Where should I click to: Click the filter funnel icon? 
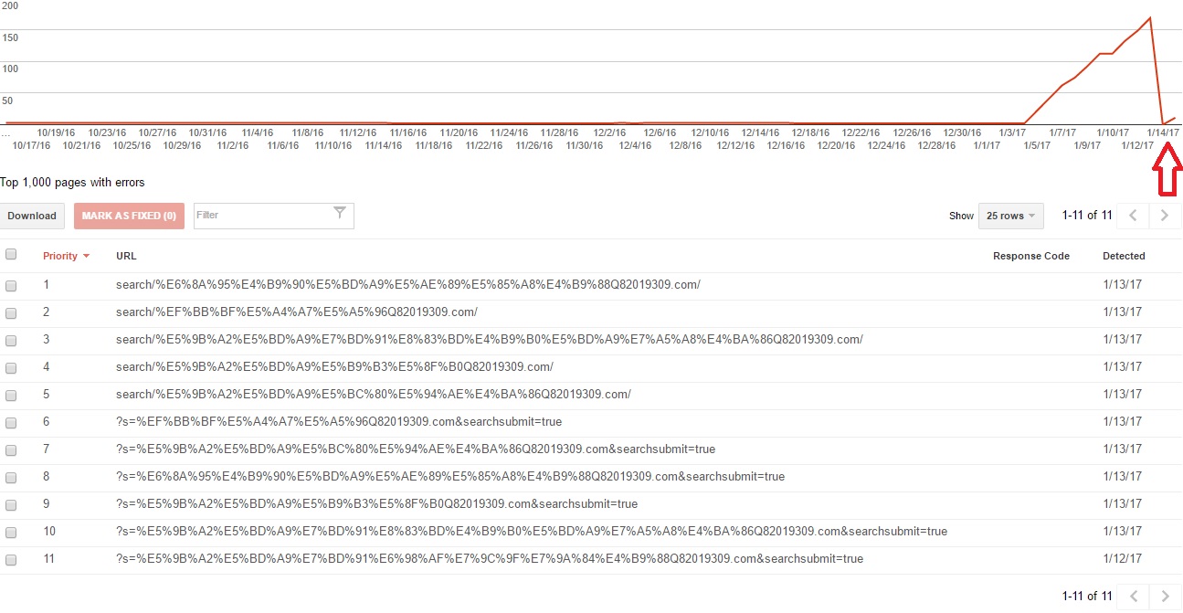(x=340, y=213)
